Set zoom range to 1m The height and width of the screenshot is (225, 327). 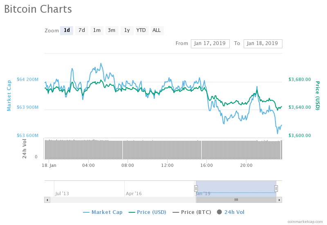coord(97,30)
